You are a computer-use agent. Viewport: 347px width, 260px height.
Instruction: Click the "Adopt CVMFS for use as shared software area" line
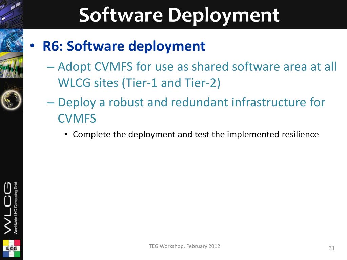(x=197, y=67)
